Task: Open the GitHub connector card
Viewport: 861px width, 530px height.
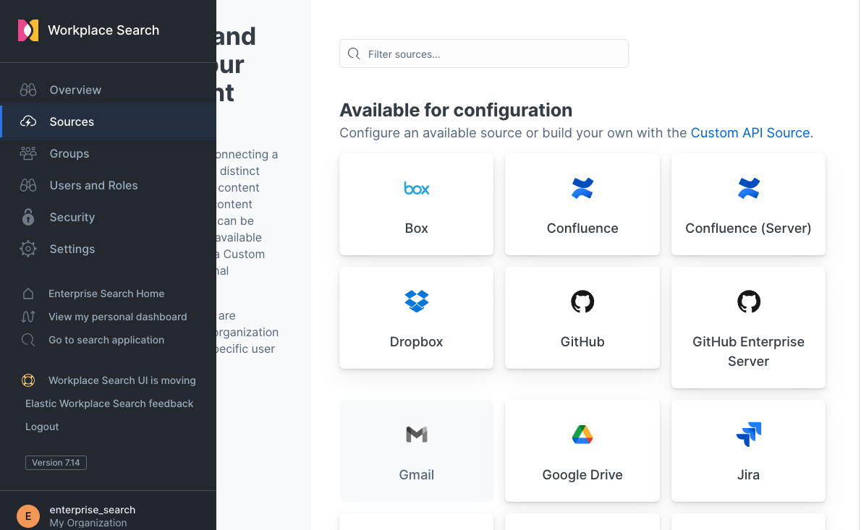Action: [x=582, y=318]
